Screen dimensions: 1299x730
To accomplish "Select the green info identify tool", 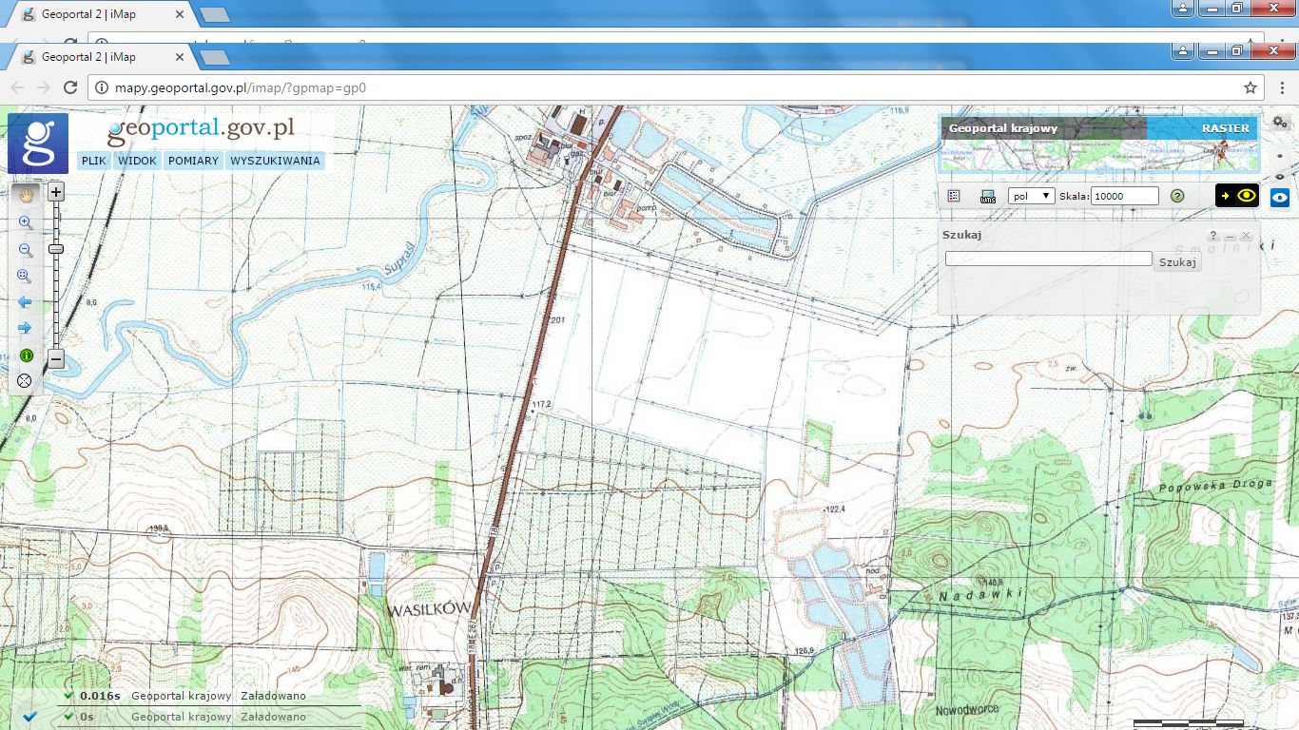I will click(26, 355).
